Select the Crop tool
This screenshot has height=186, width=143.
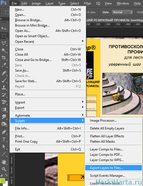[4, 58]
